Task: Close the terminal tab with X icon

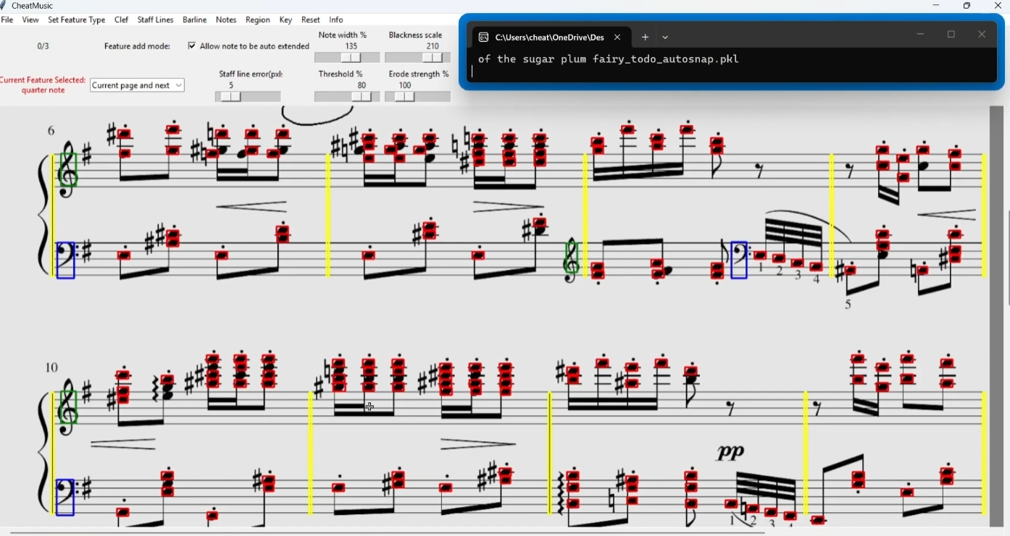Action: pyautogui.click(x=618, y=38)
